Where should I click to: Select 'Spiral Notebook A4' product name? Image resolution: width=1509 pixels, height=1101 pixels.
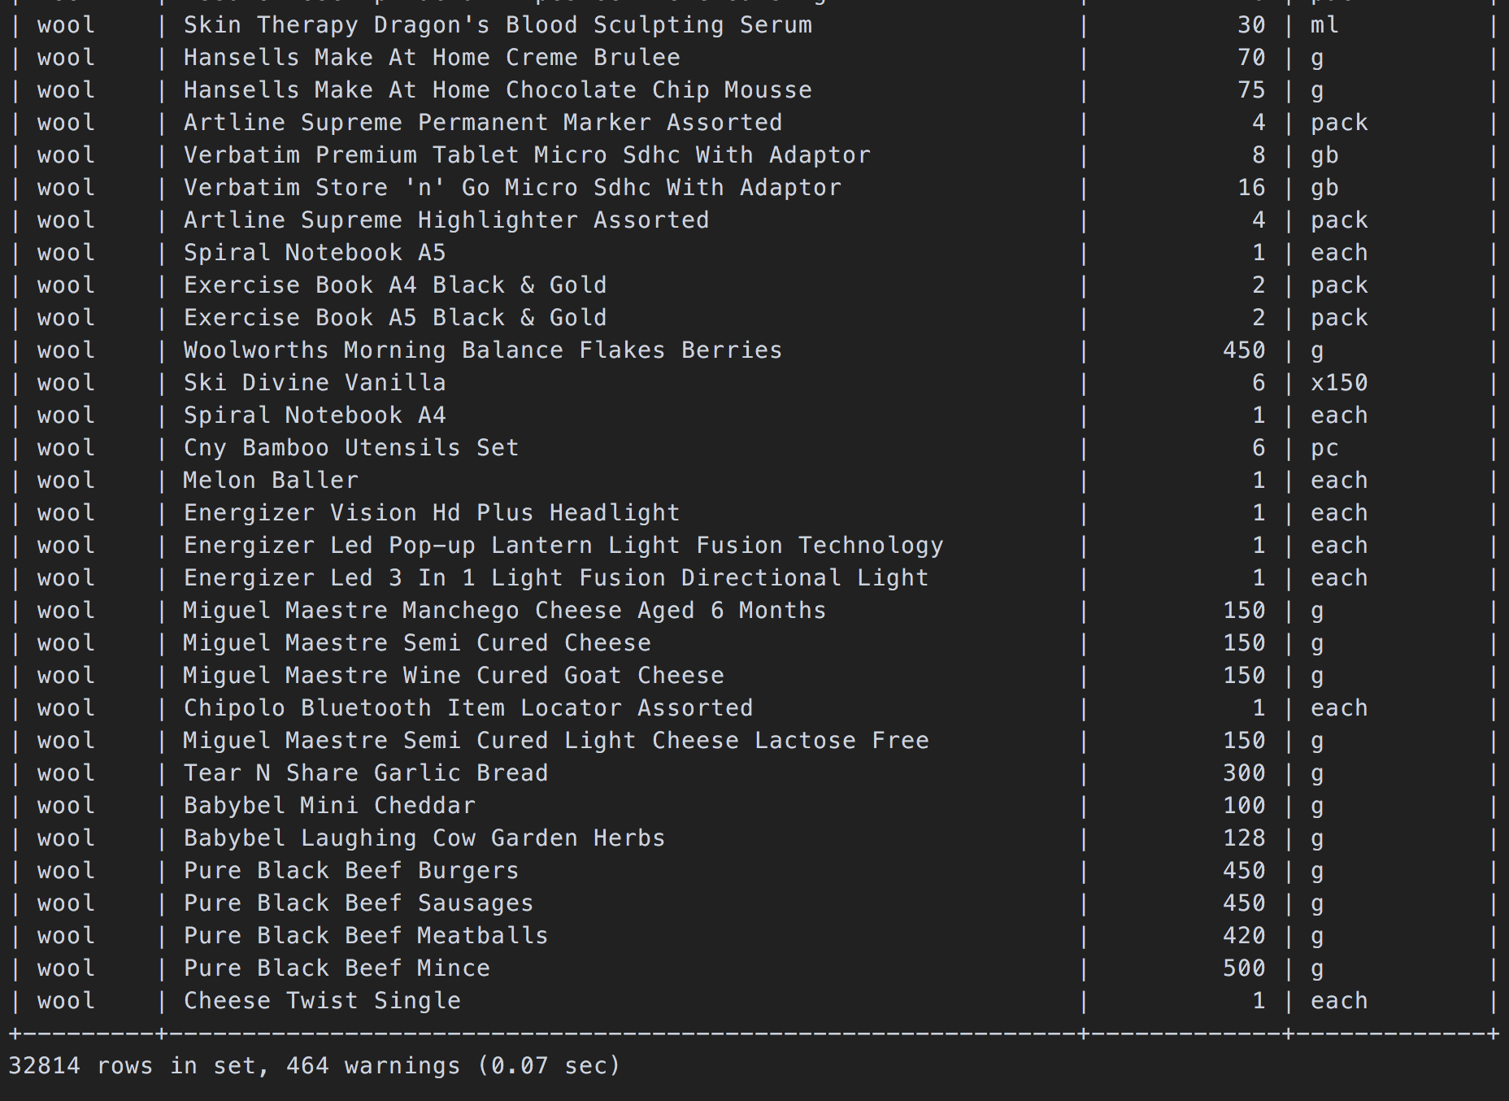(x=315, y=416)
